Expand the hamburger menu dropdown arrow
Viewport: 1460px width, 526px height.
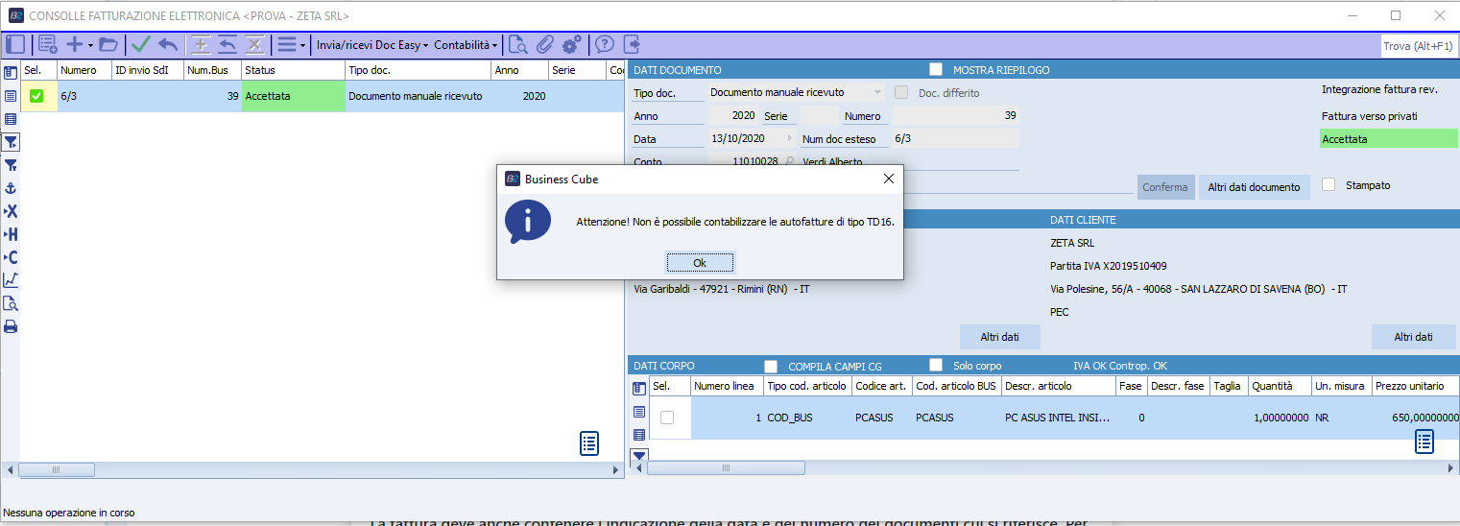302,45
